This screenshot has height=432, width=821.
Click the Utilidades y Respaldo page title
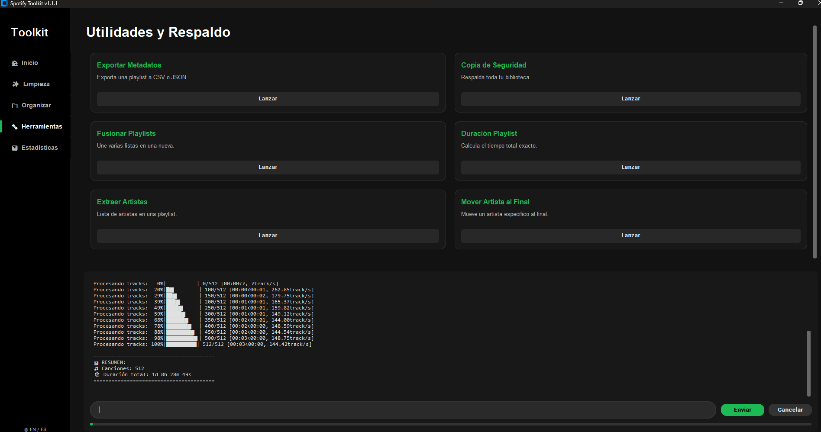(158, 32)
